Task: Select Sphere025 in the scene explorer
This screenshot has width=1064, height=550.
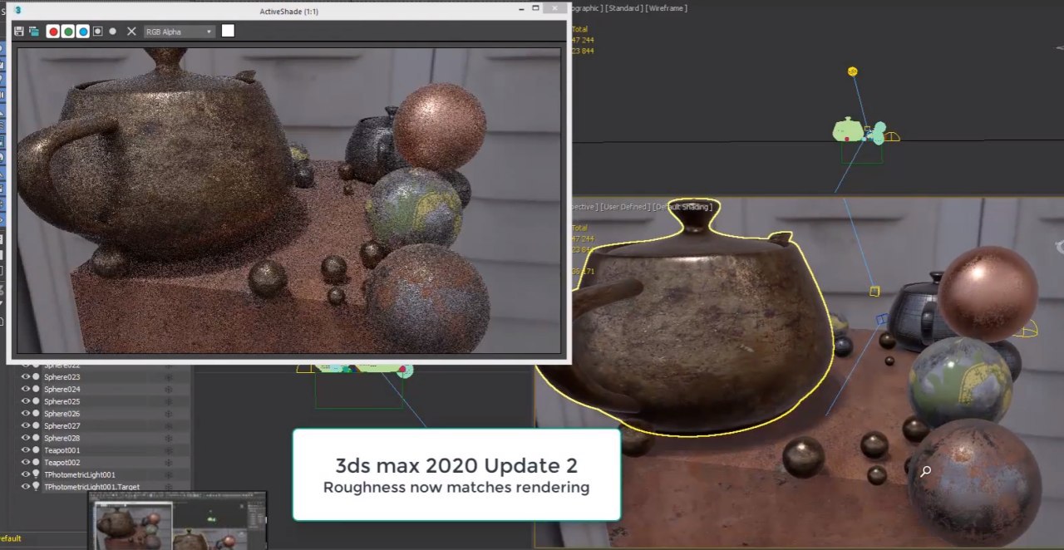Action: pos(62,401)
